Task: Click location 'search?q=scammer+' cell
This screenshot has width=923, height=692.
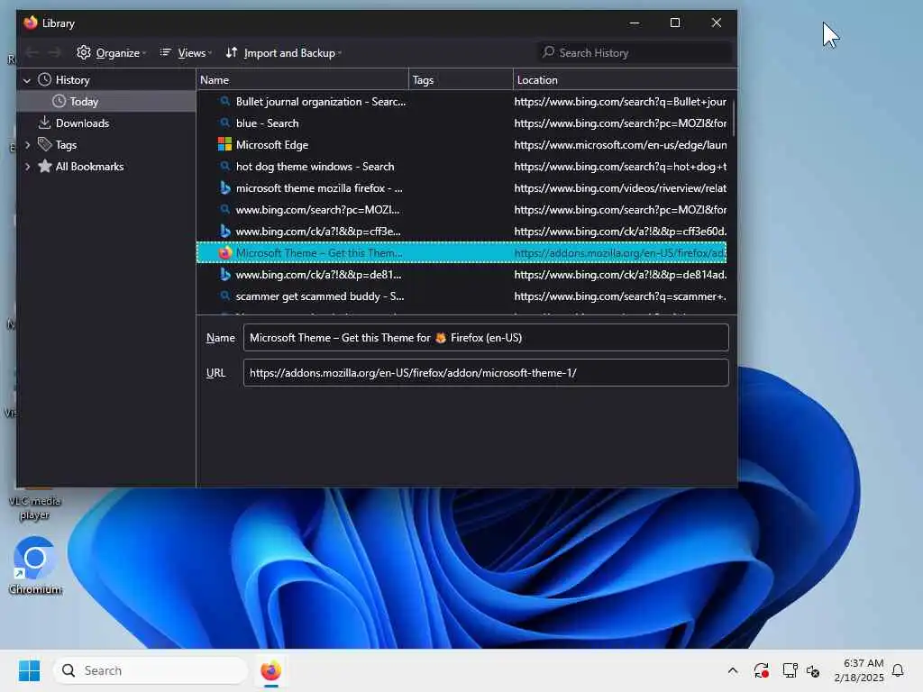Action: 620,296
